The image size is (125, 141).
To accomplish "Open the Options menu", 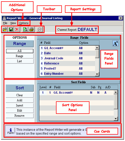I will pos(24,23).
